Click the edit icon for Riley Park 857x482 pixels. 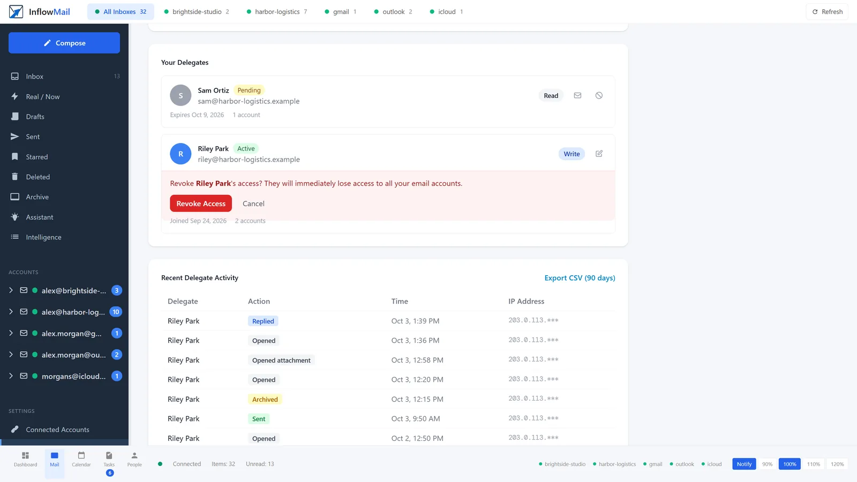pyautogui.click(x=599, y=154)
